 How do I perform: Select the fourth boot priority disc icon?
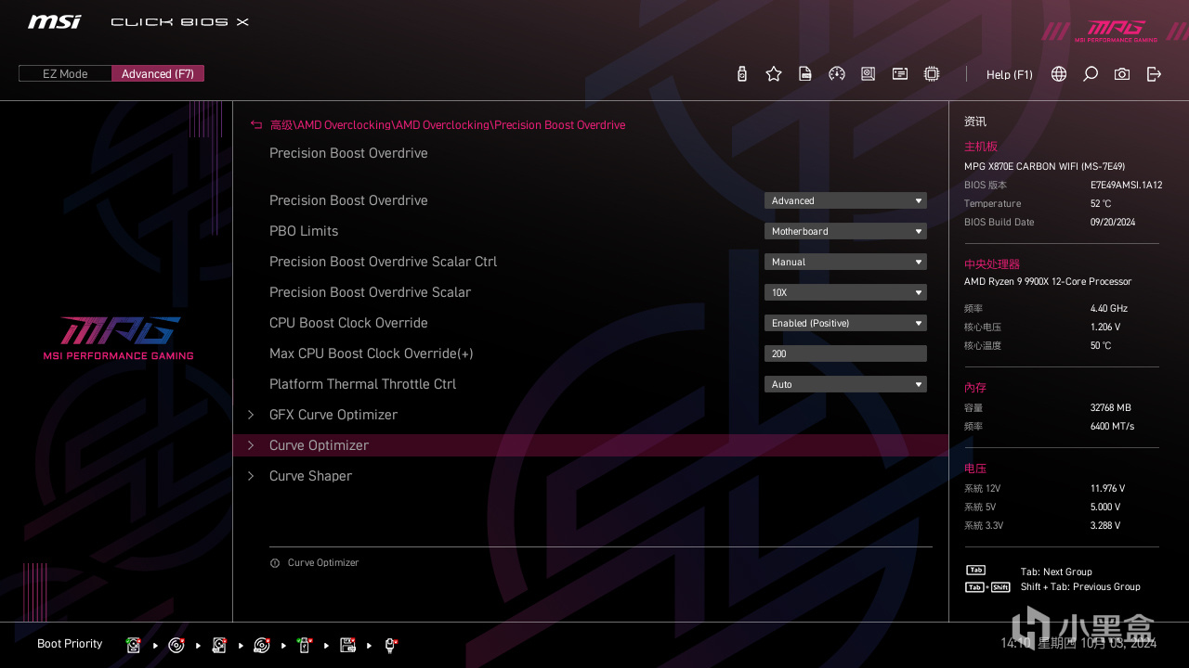(262, 645)
